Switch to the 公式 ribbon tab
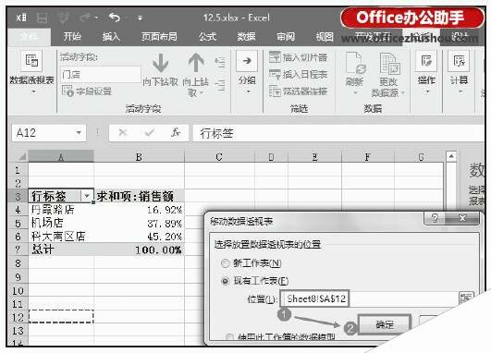Image resolution: width=491 pixels, height=353 pixels. pyautogui.click(x=207, y=37)
